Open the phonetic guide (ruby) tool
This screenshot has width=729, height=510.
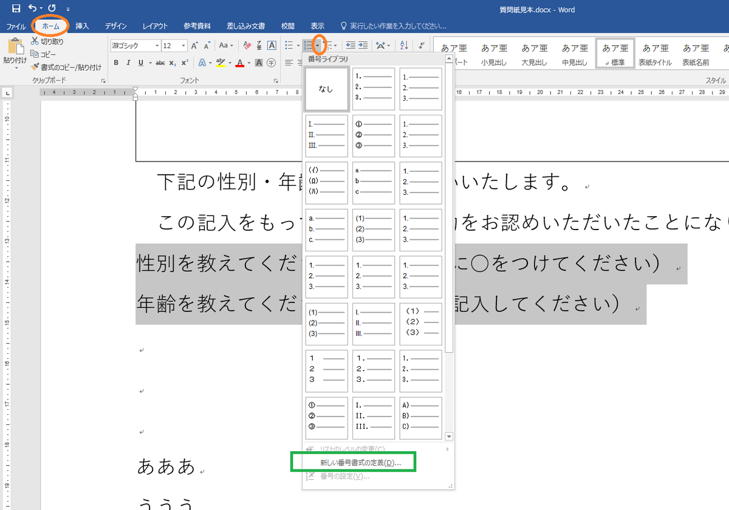point(259,46)
